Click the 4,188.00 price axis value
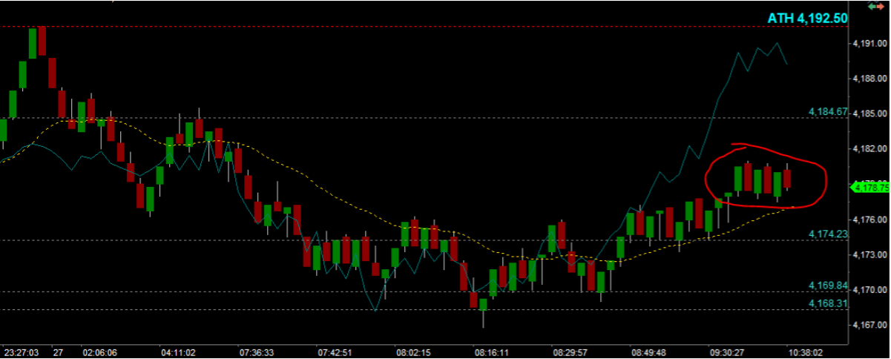Image resolution: width=891 pixels, height=359 pixels. 871,79
